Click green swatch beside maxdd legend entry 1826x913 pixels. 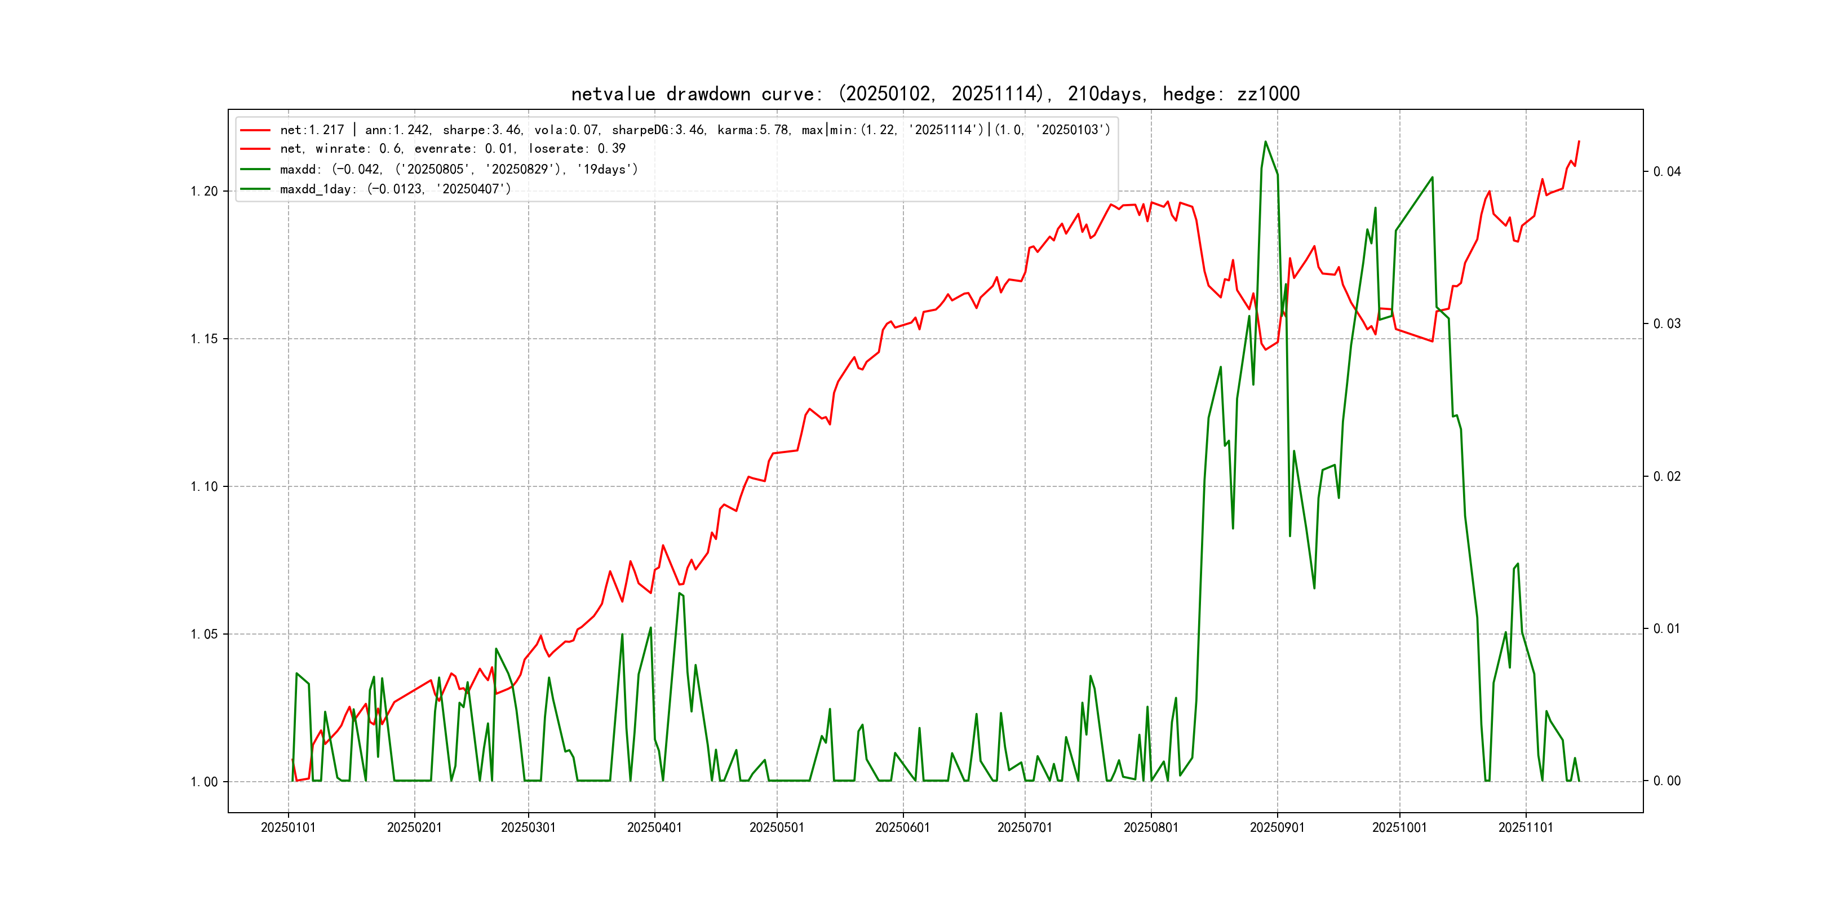coord(255,170)
